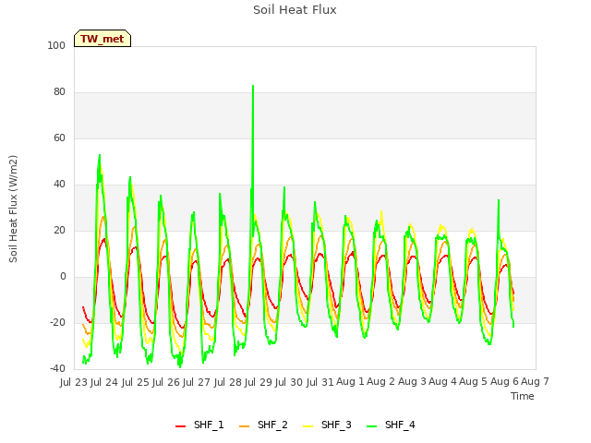591x443 pixels.
Task: Toggle SHF_4 series in the legend
Action: [x=391, y=425]
